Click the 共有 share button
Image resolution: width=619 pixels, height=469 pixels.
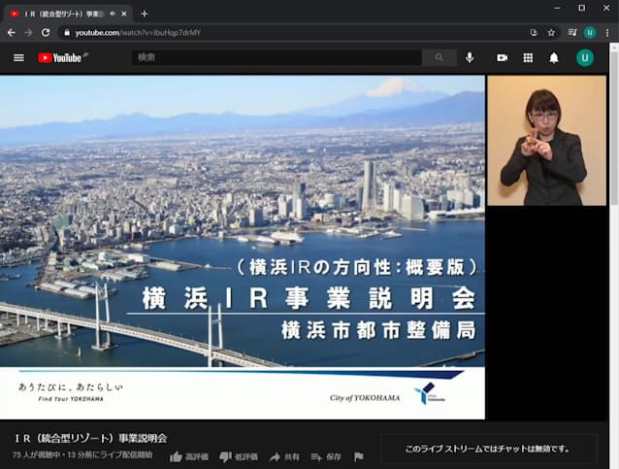(284, 456)
